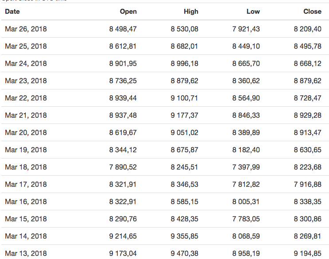
Task: Click open value 7 890,52
Action: [x=123, y=167]
